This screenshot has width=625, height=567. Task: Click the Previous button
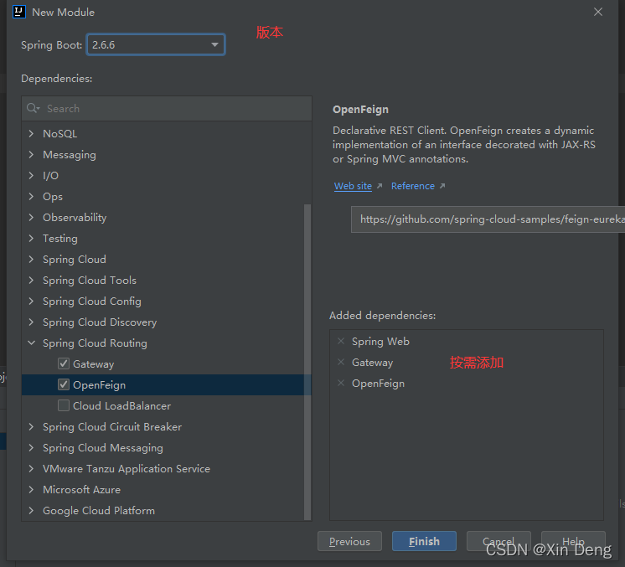[x=349, y=541]
